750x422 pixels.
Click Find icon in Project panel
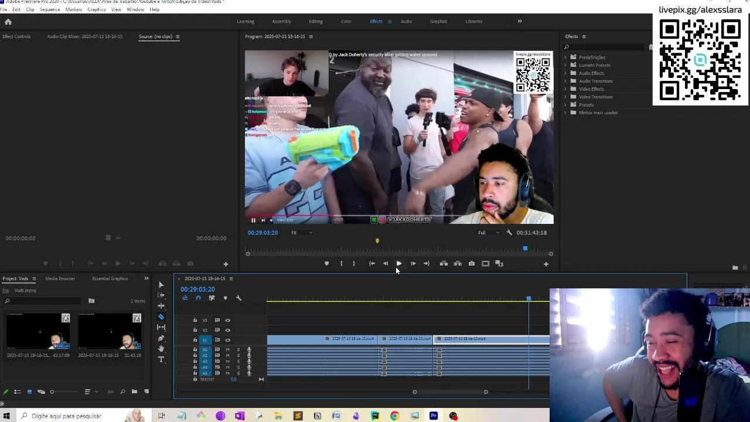tap(122, 392)
